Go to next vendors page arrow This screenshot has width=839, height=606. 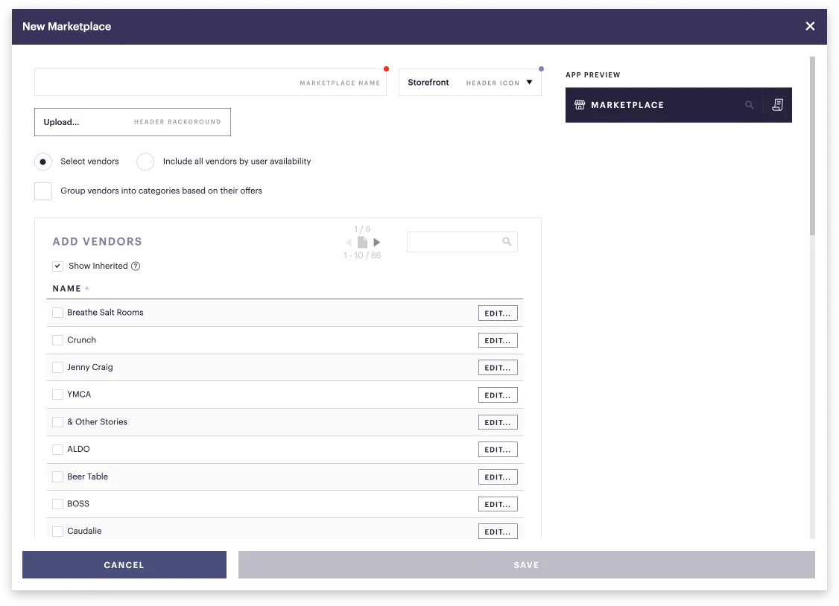[377, 242]
